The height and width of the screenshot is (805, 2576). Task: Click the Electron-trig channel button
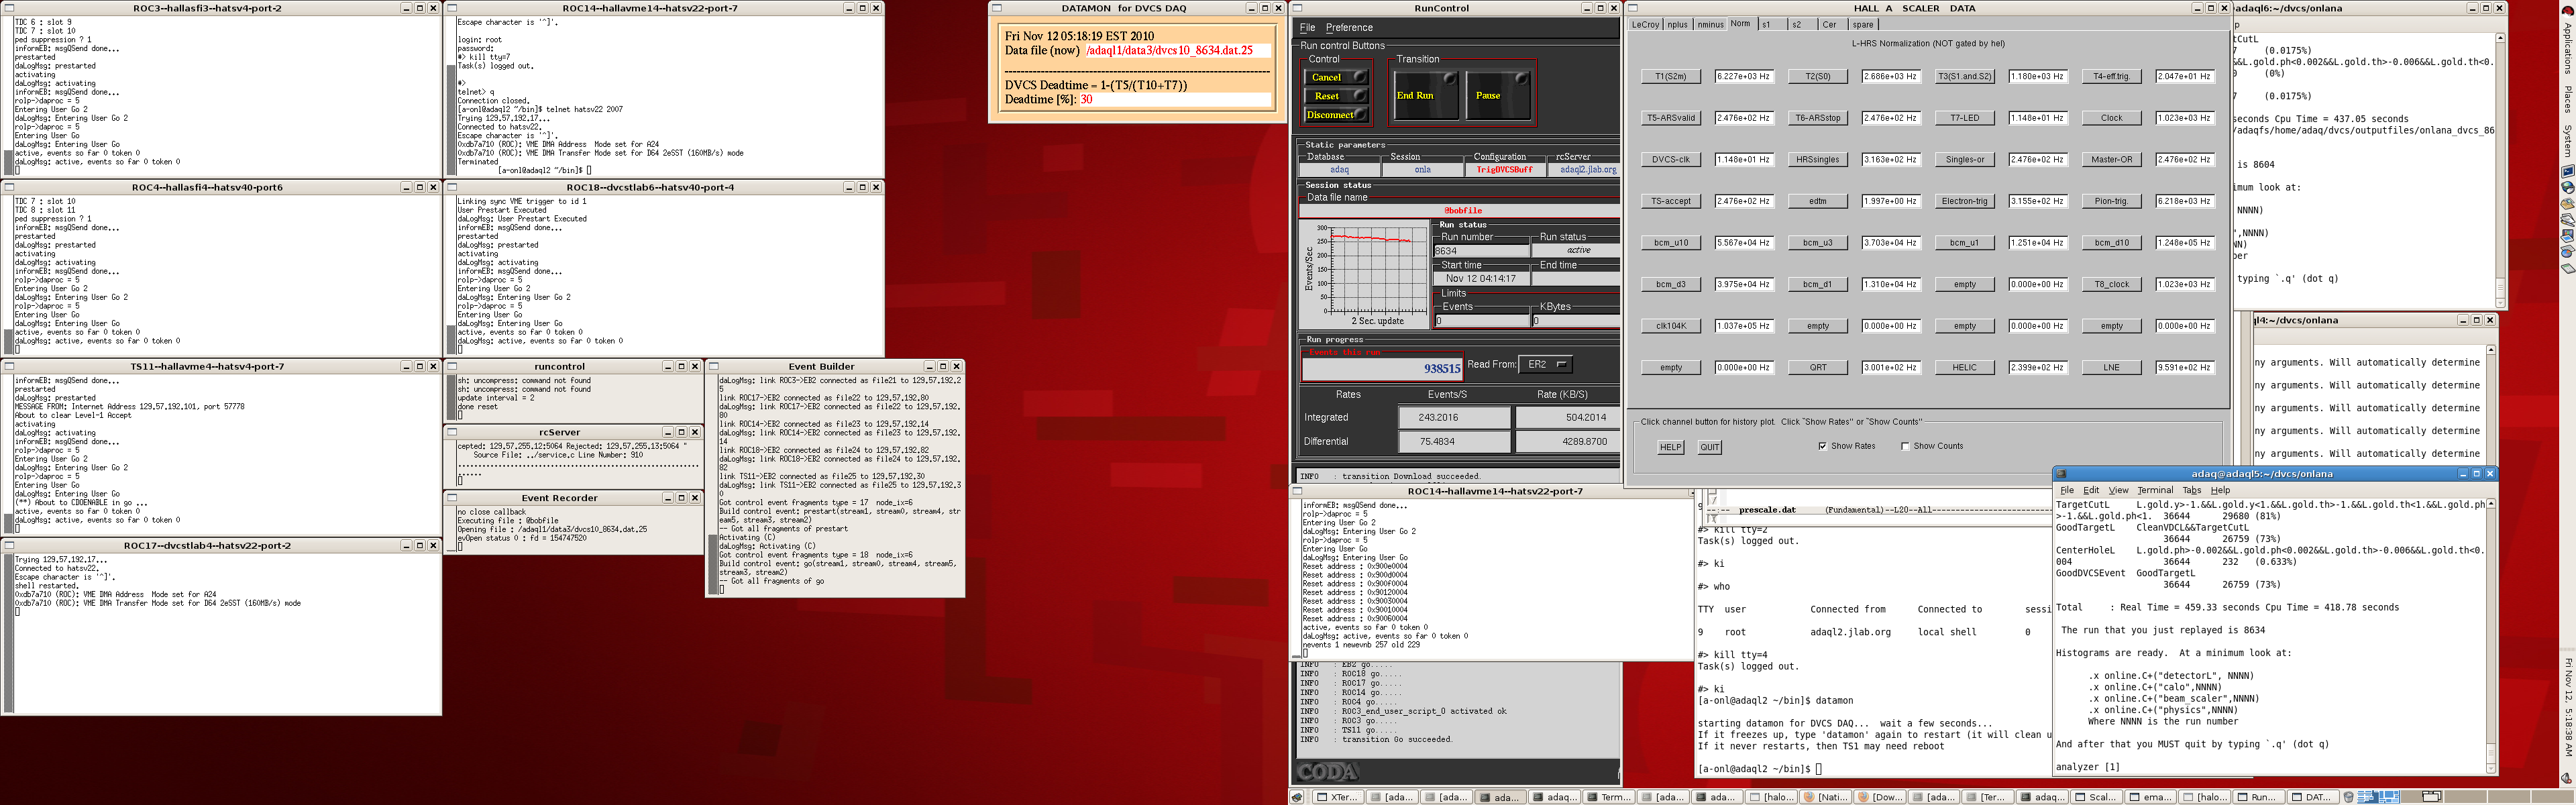[1964, 201]
